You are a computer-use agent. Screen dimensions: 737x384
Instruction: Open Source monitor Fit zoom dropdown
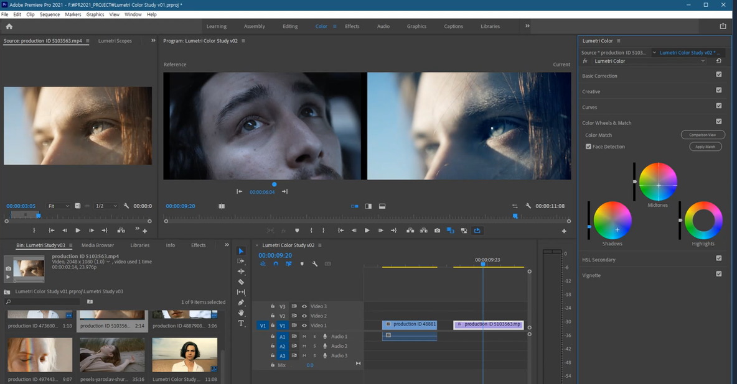click(x=59, y=206)
